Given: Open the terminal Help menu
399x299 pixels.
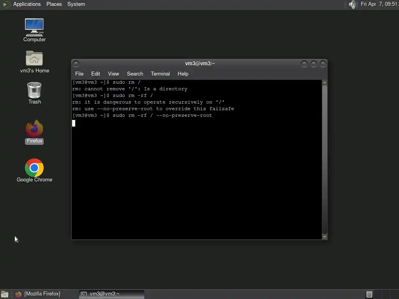Looking at the screenshot, I should (x=183, y=74).
